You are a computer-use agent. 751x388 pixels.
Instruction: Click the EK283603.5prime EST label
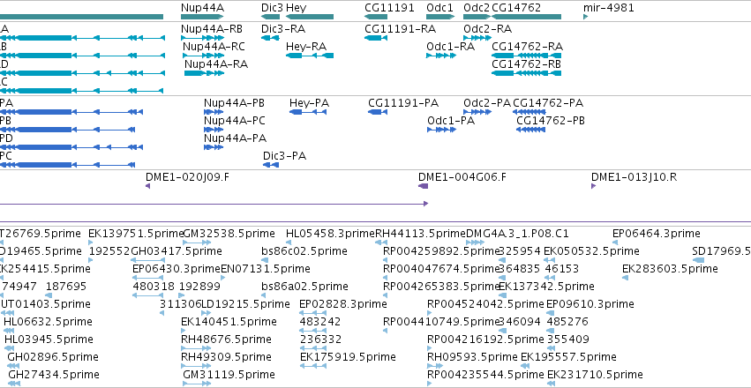[670, 269]
